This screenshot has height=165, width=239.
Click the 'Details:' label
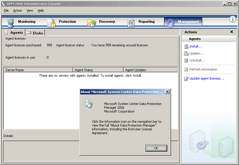click(x=9, y=136)
